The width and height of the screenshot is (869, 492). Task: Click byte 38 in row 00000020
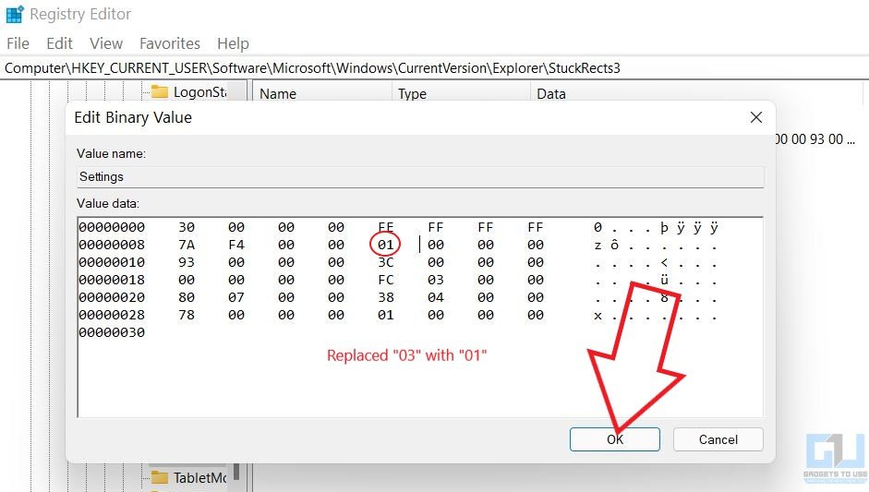pos(386,297)
